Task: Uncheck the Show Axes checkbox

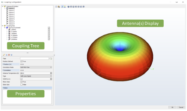Action: point(21,82)
